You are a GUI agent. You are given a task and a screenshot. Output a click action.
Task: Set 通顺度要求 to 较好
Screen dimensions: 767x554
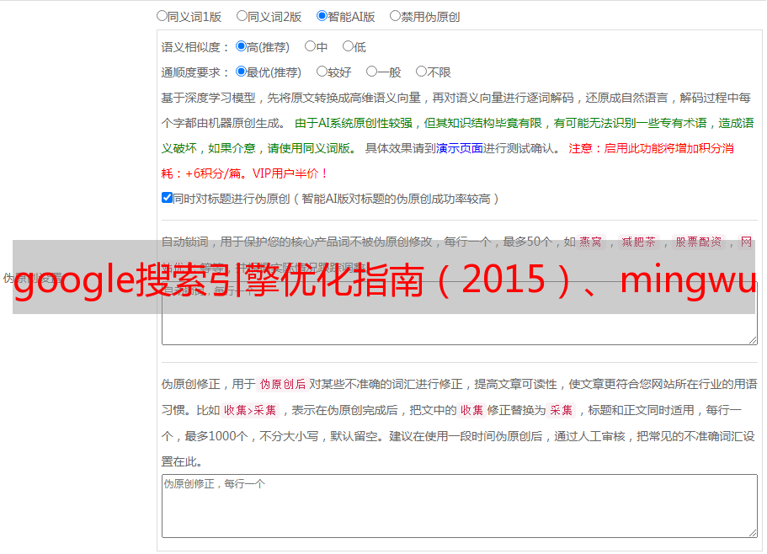coord(322,72)
